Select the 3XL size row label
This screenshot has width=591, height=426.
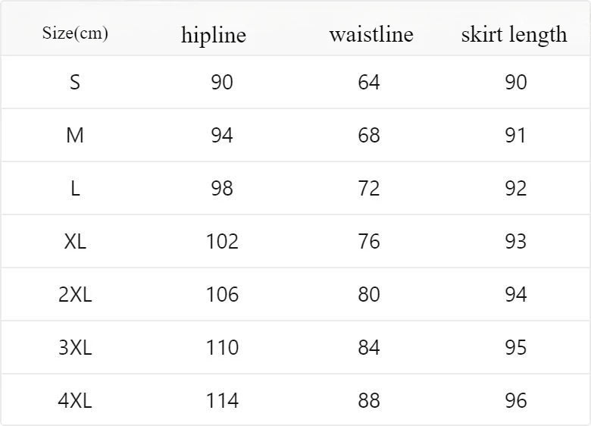coord(75,347)
